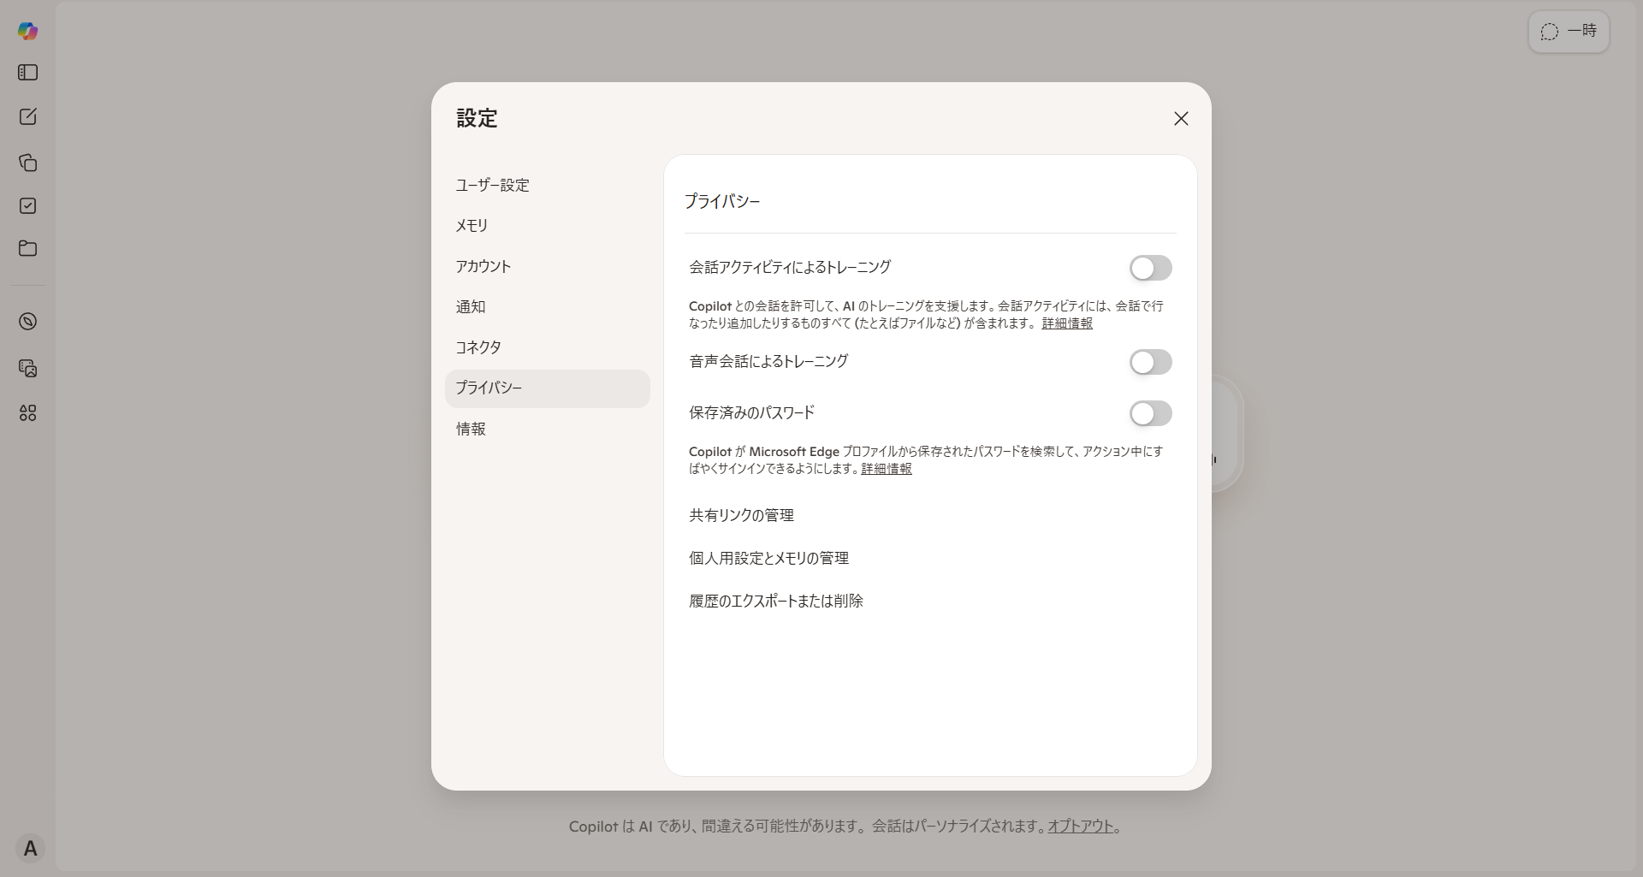Open the pages copy icon in sidebar
The width and height of the screenshot is (1643, 877).
pyautogui.click(x=27, y=163)
